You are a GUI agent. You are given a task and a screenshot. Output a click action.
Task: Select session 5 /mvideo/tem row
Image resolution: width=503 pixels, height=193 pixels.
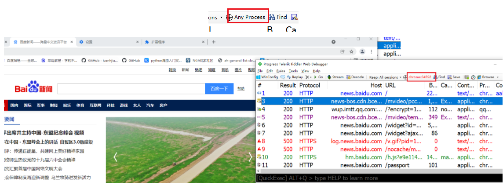point(379,117)
